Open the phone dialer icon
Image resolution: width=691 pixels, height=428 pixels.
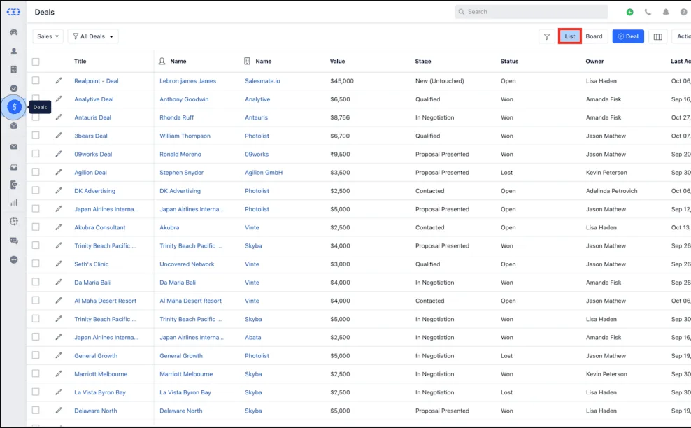[x=648, y=12]
